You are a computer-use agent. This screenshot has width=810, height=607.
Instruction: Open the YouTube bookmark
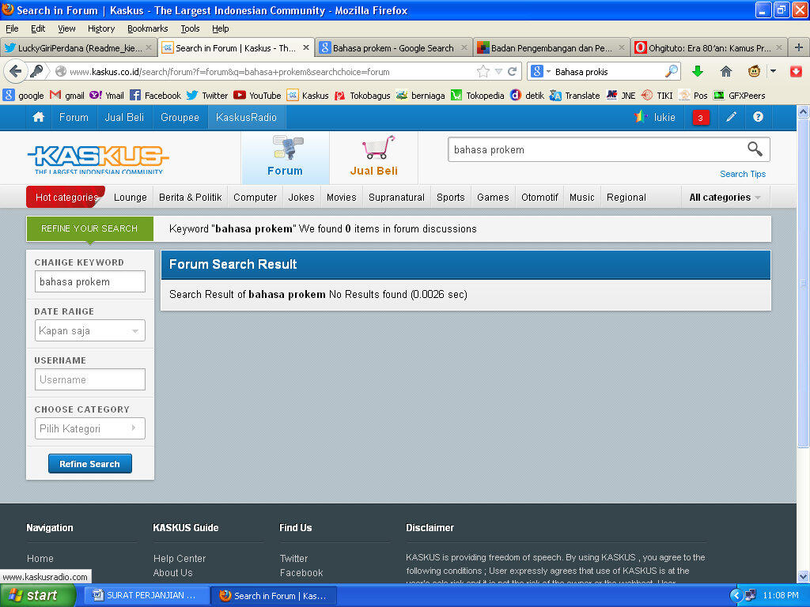point(257,96)
